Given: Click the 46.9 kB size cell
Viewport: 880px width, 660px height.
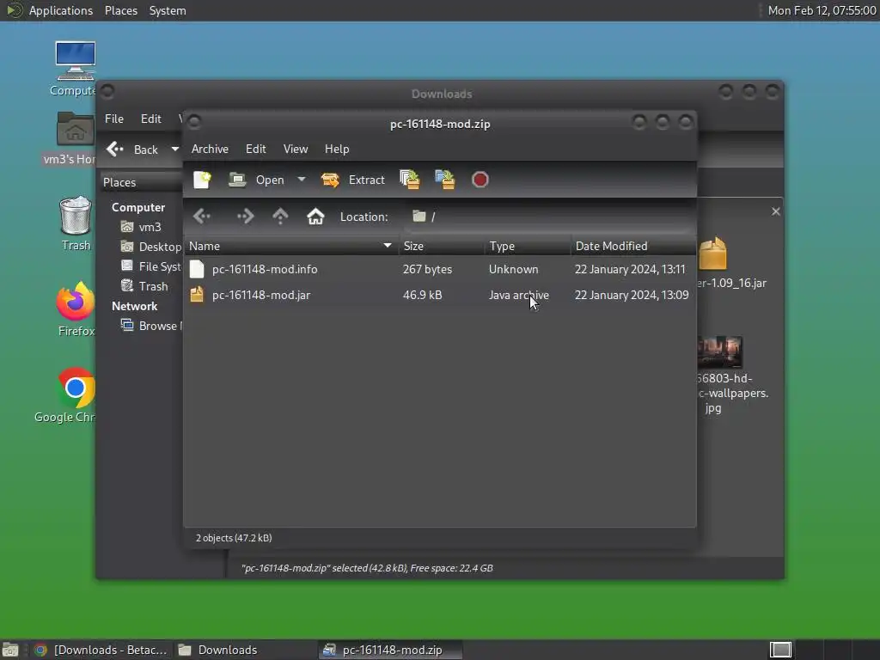Looking at the screenshot, I should tap(422, 296).
